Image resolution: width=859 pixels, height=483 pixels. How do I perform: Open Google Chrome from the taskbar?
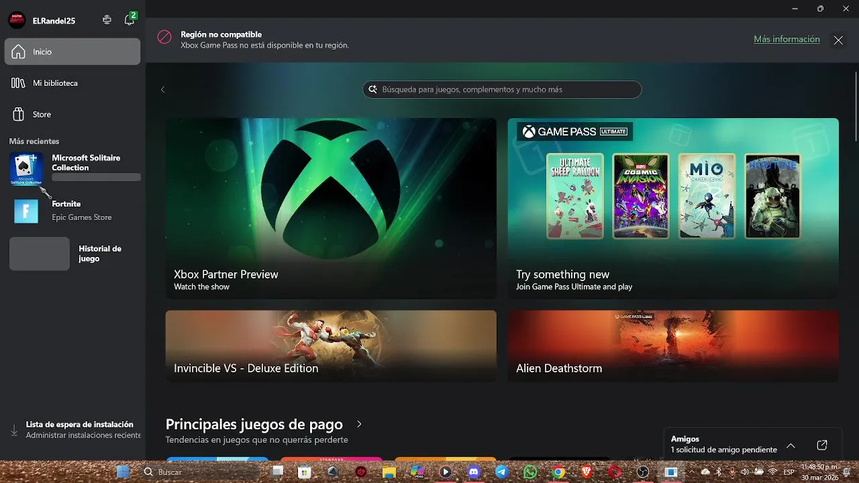(558, 472)
